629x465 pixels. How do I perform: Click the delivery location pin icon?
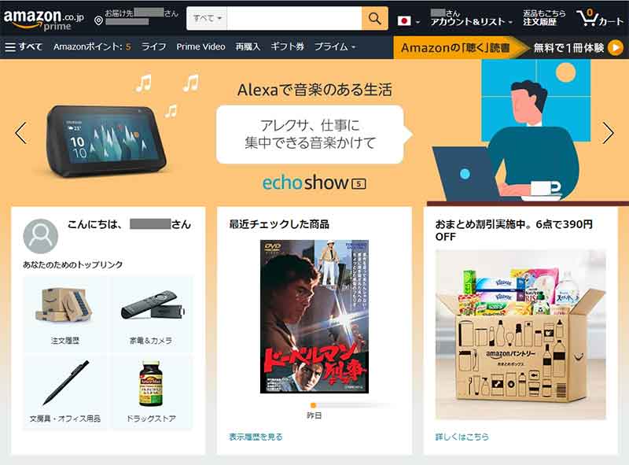(98, 20)
